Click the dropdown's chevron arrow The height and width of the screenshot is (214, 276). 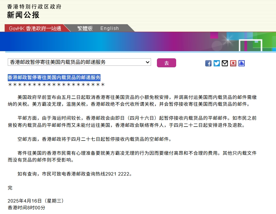point(148,62)
